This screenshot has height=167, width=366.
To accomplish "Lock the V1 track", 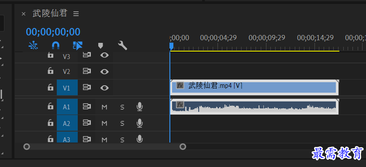I will pyautogui.click(x=50, y=87).
